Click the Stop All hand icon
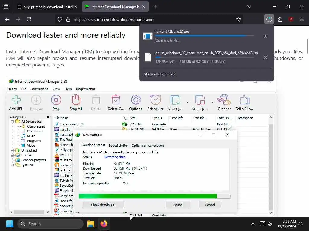Screen dimensions: 309x231 point(76,100)
